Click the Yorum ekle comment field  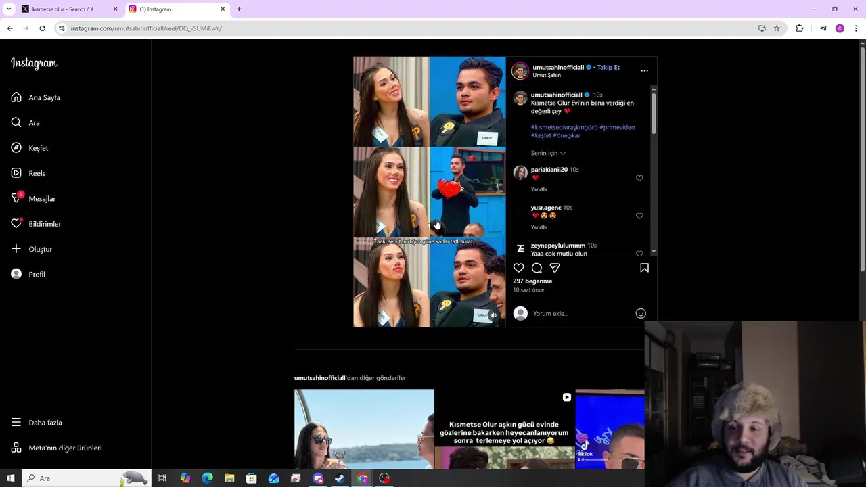click(x=582, y=313)
